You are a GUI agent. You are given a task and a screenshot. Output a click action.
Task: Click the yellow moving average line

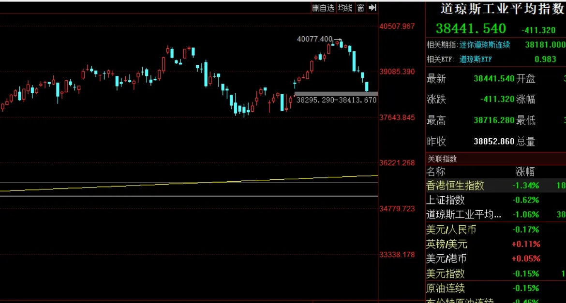coord(189,184)
